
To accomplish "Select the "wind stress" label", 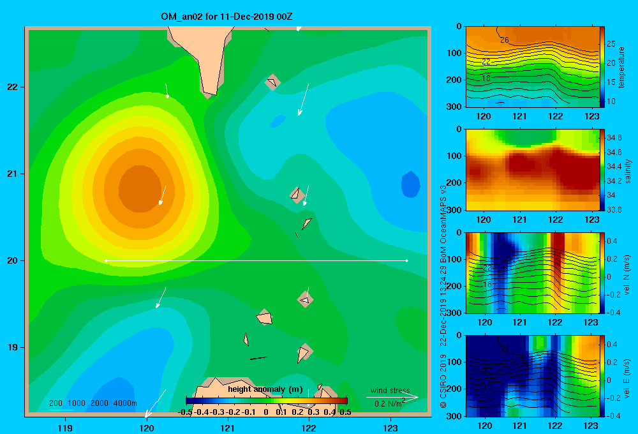I will tap(390, 391).
